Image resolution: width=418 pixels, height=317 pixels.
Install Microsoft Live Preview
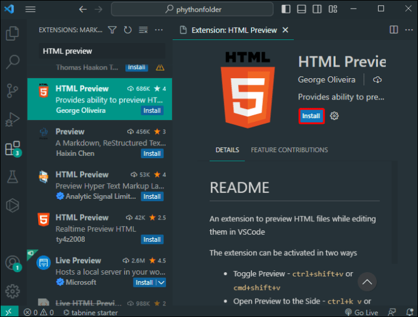coord(144,282)
